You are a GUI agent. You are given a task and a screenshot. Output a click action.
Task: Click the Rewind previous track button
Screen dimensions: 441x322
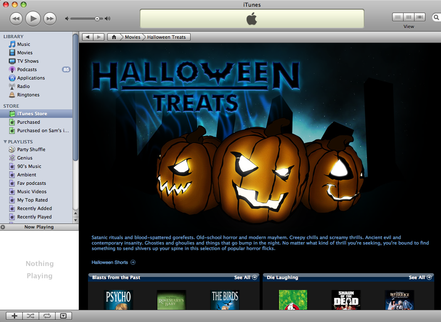[x=16, y=19]
